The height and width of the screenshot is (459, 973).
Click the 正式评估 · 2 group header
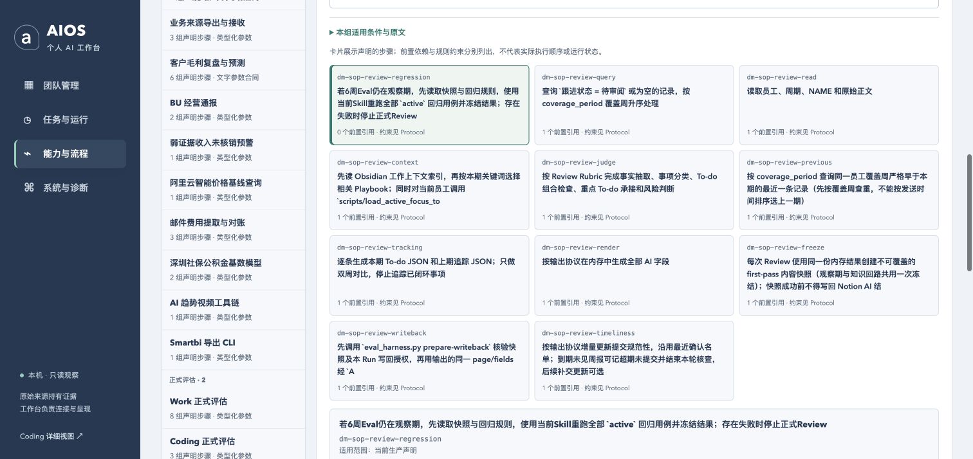[187, 380]
